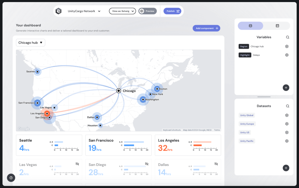Click the search icon beside Datasets
This screenshot has width=299, height=188.
288,106
